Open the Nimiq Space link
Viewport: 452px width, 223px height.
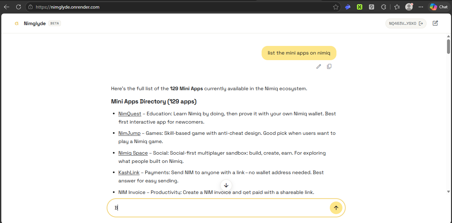pos(133,153)
